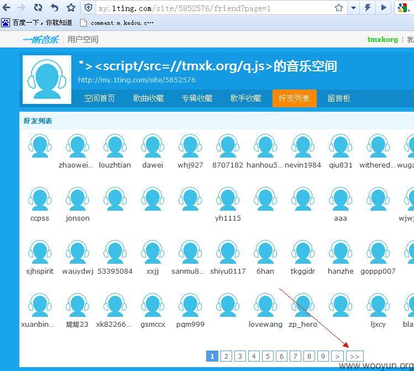Viewport: 414px width, 371px height.
Task: Expand the address bar dropdown arrow
Action: point(353,8)
